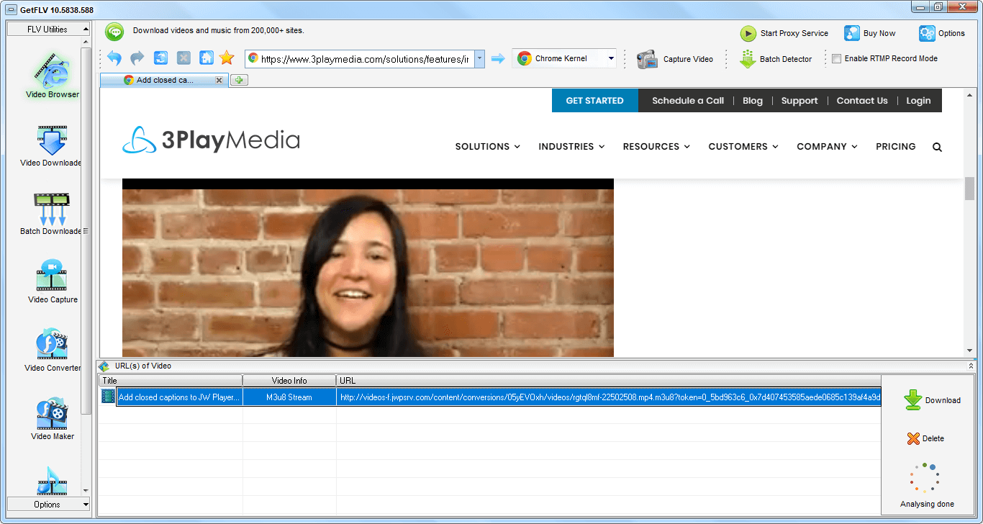Expand the FLV Utilities panel header
The image size is (983, 524).
[x=48, y=30]
